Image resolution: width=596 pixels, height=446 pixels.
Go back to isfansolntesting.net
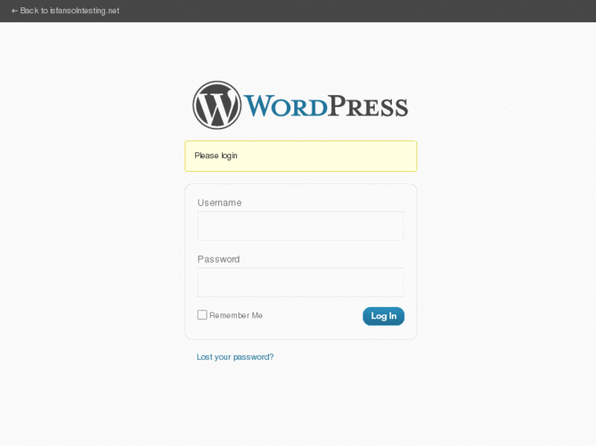pyautogui.click(x=66, y=11)
